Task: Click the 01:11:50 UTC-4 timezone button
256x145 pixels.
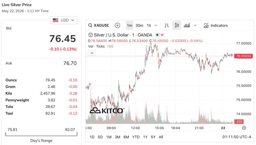Action: pyautogui.click(x=237, y=137)
